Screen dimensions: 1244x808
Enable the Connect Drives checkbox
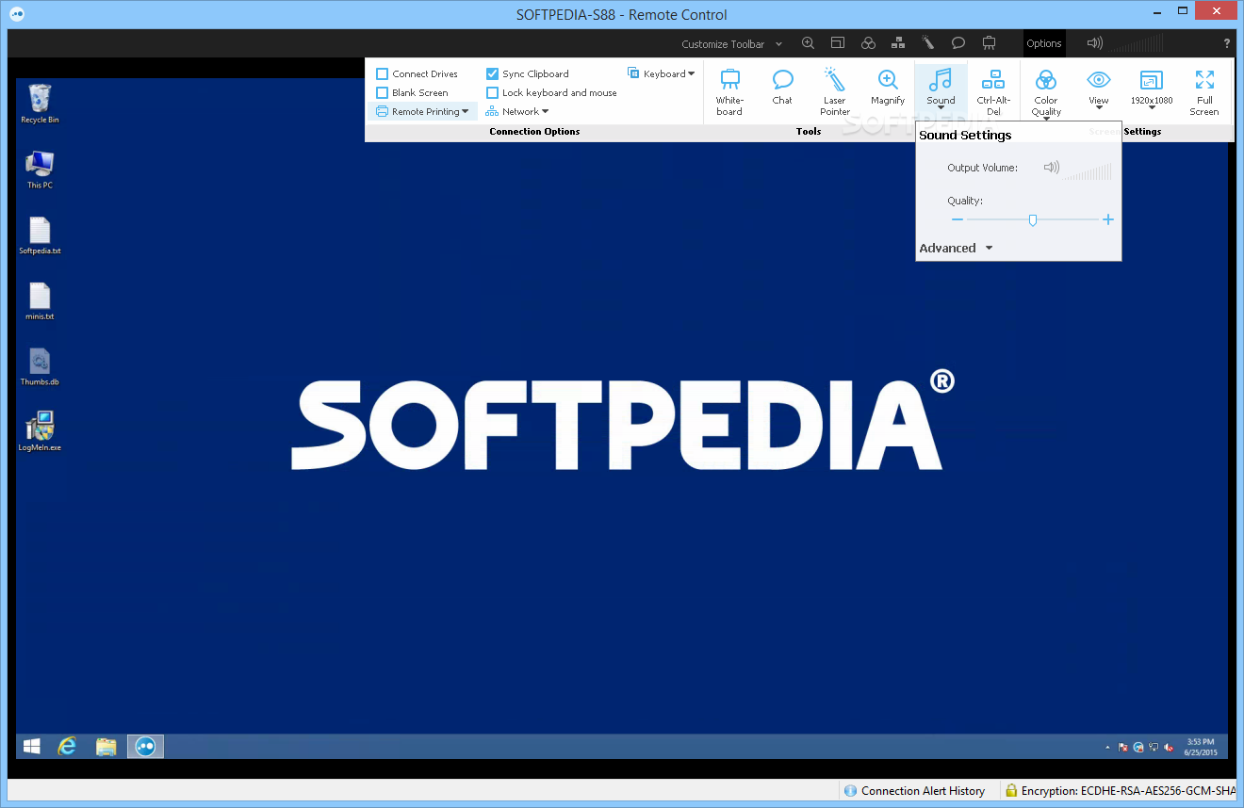(x=383, y=73)
